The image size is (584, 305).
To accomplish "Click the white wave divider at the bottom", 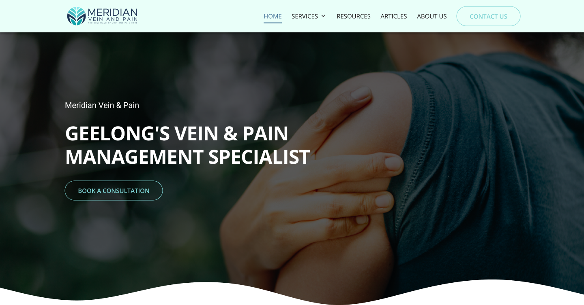I will point(292,297).
